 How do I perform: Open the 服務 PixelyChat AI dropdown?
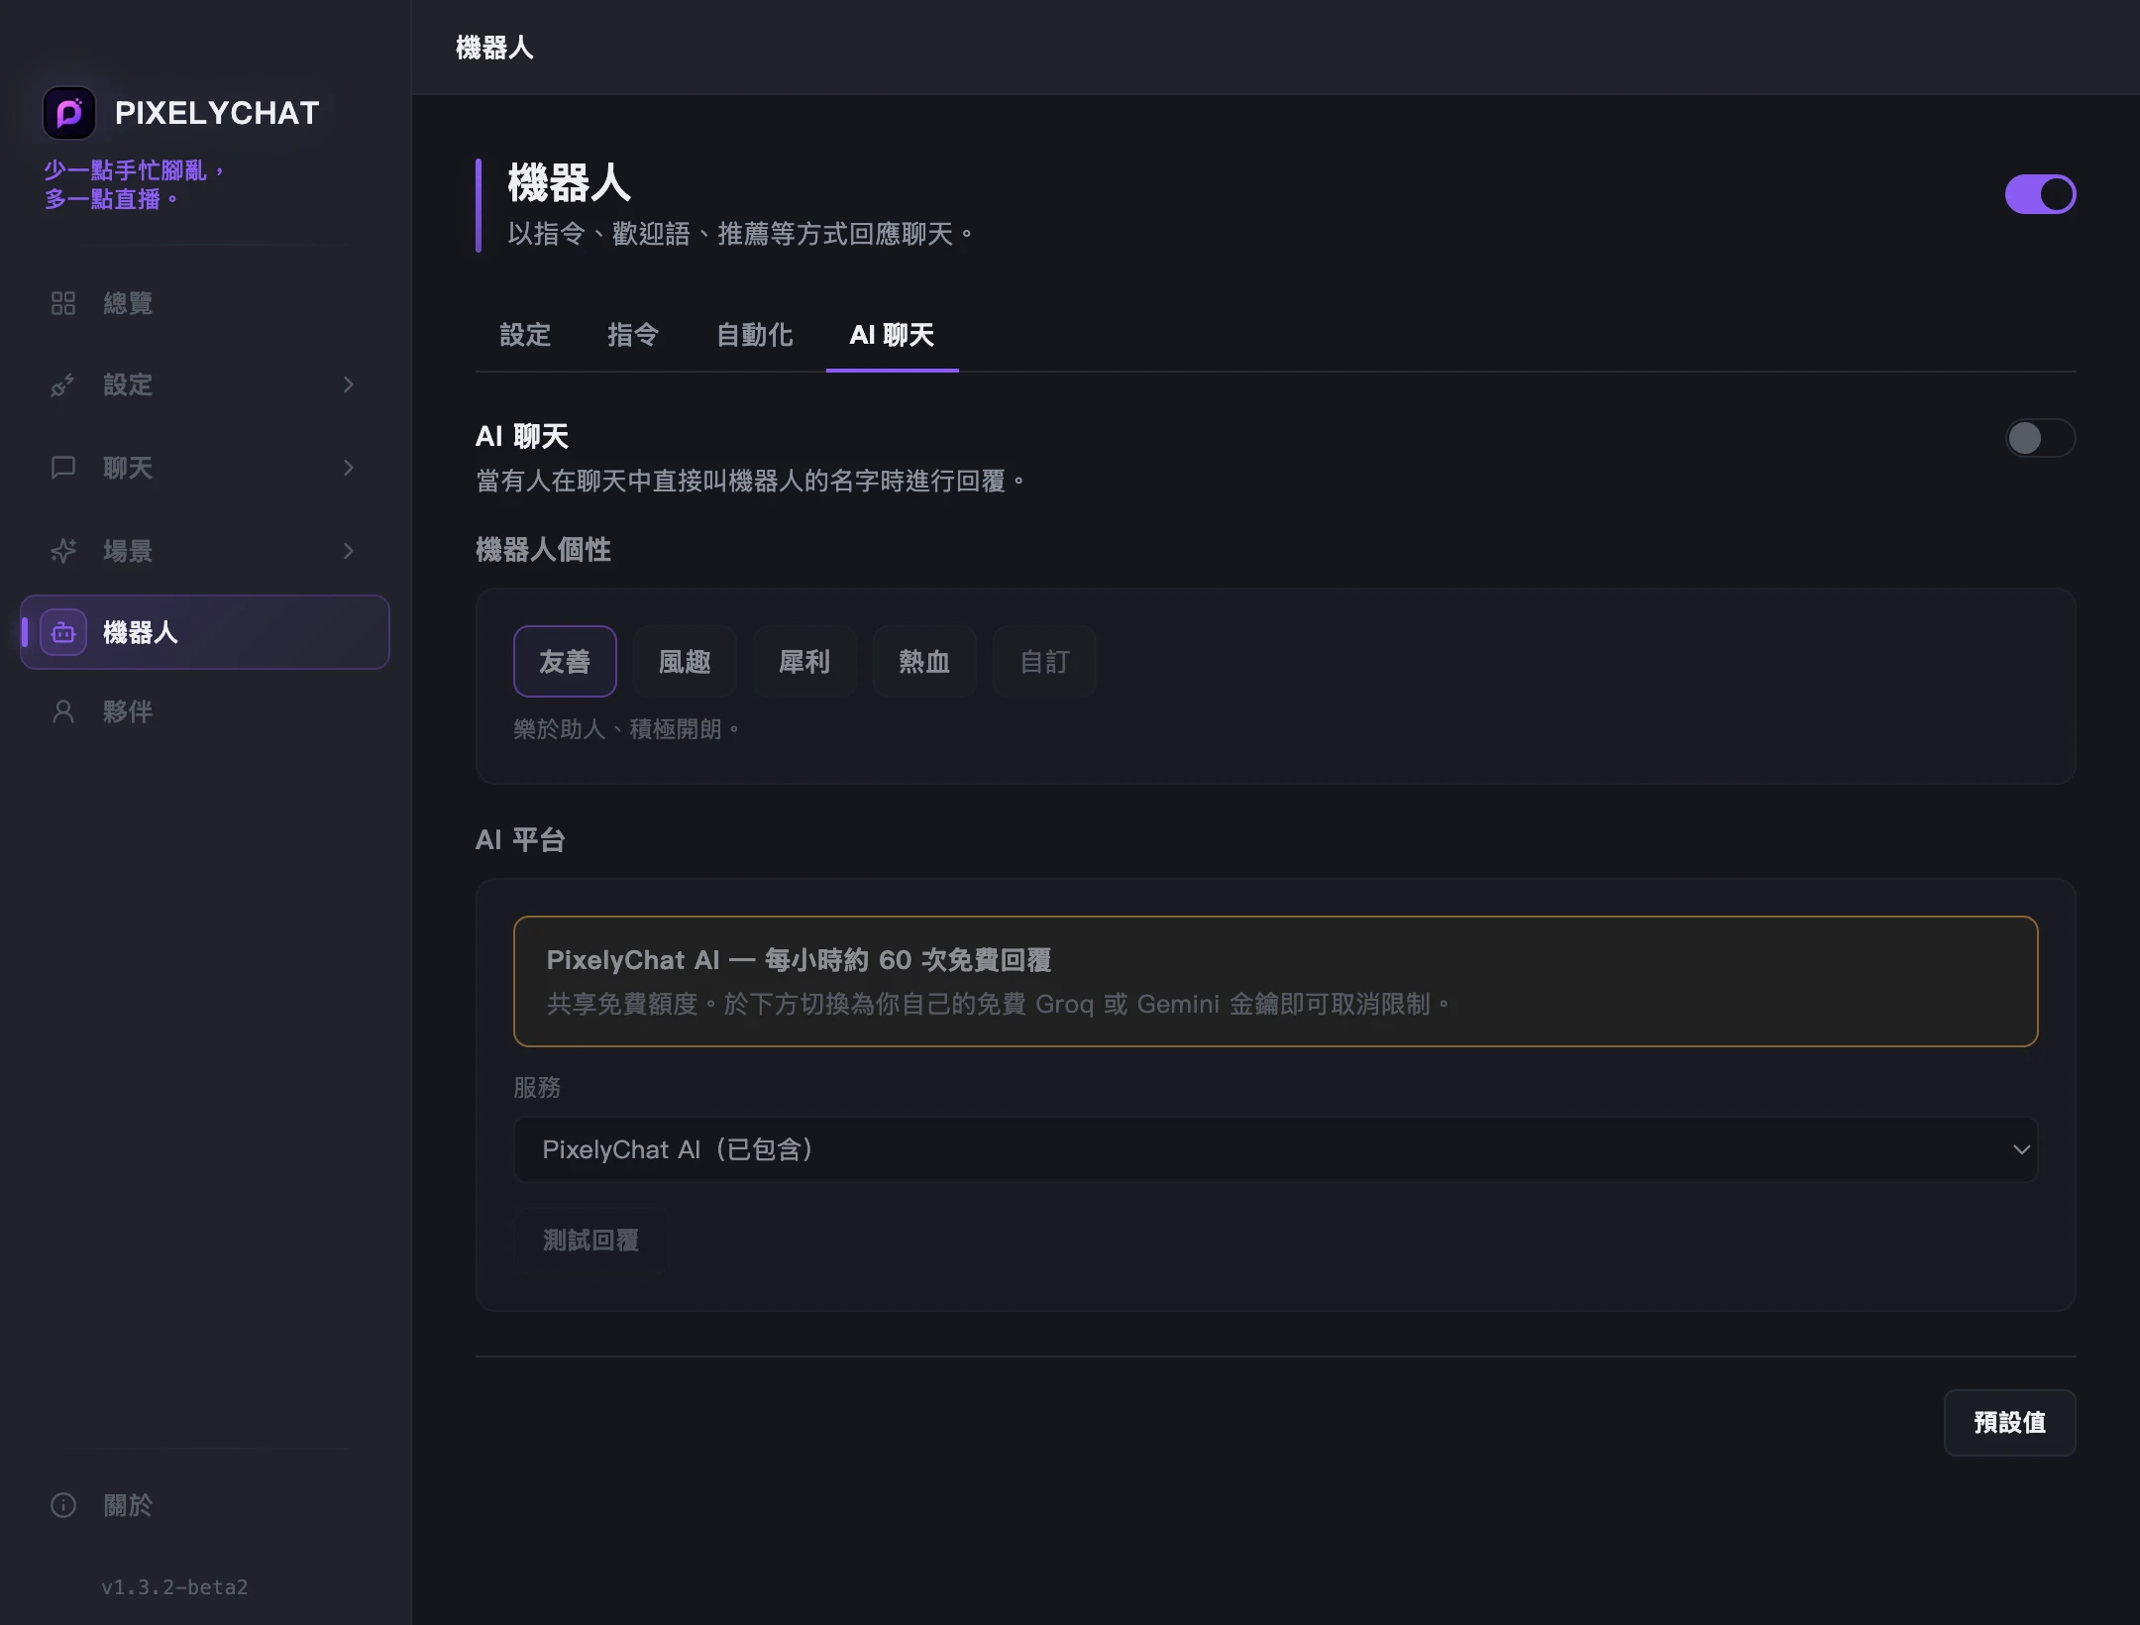(x=1275, y=1149)
